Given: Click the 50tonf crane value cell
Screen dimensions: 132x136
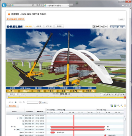Looking at the screenshot, I should [x=25, y=91].
